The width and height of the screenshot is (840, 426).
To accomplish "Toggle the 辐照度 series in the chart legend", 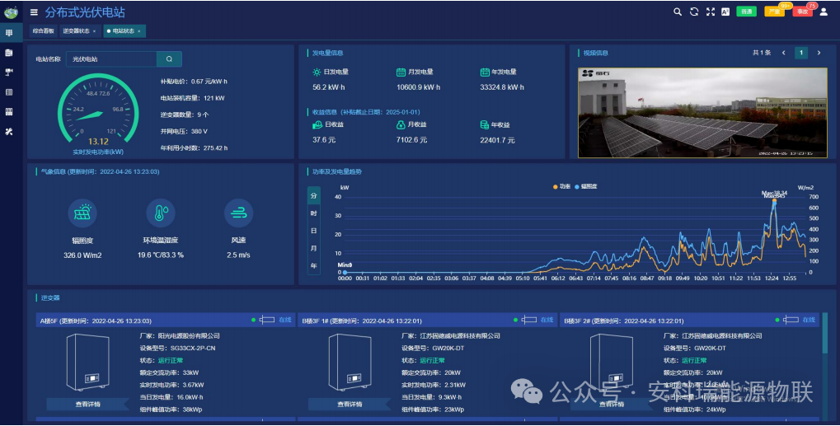I will pos(586,187).
